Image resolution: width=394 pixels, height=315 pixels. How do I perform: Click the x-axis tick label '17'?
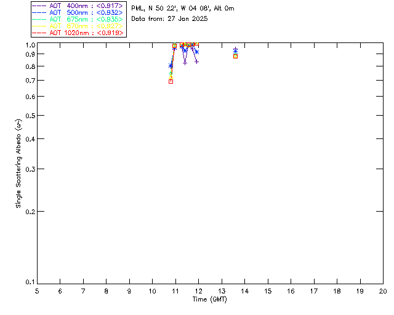click(x=314, y=291)
